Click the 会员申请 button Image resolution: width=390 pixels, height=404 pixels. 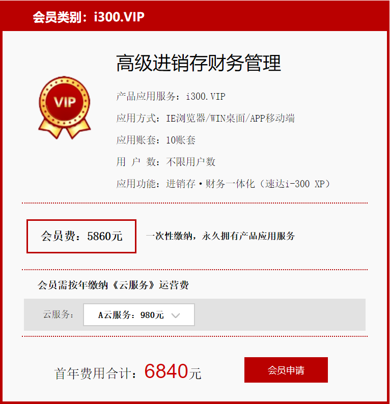(286, 370)
